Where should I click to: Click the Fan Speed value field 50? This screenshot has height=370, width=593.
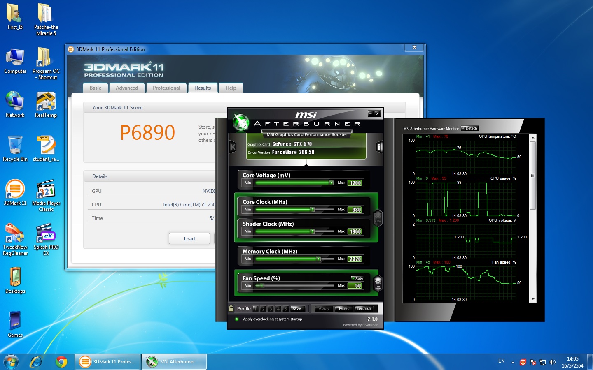355,286
